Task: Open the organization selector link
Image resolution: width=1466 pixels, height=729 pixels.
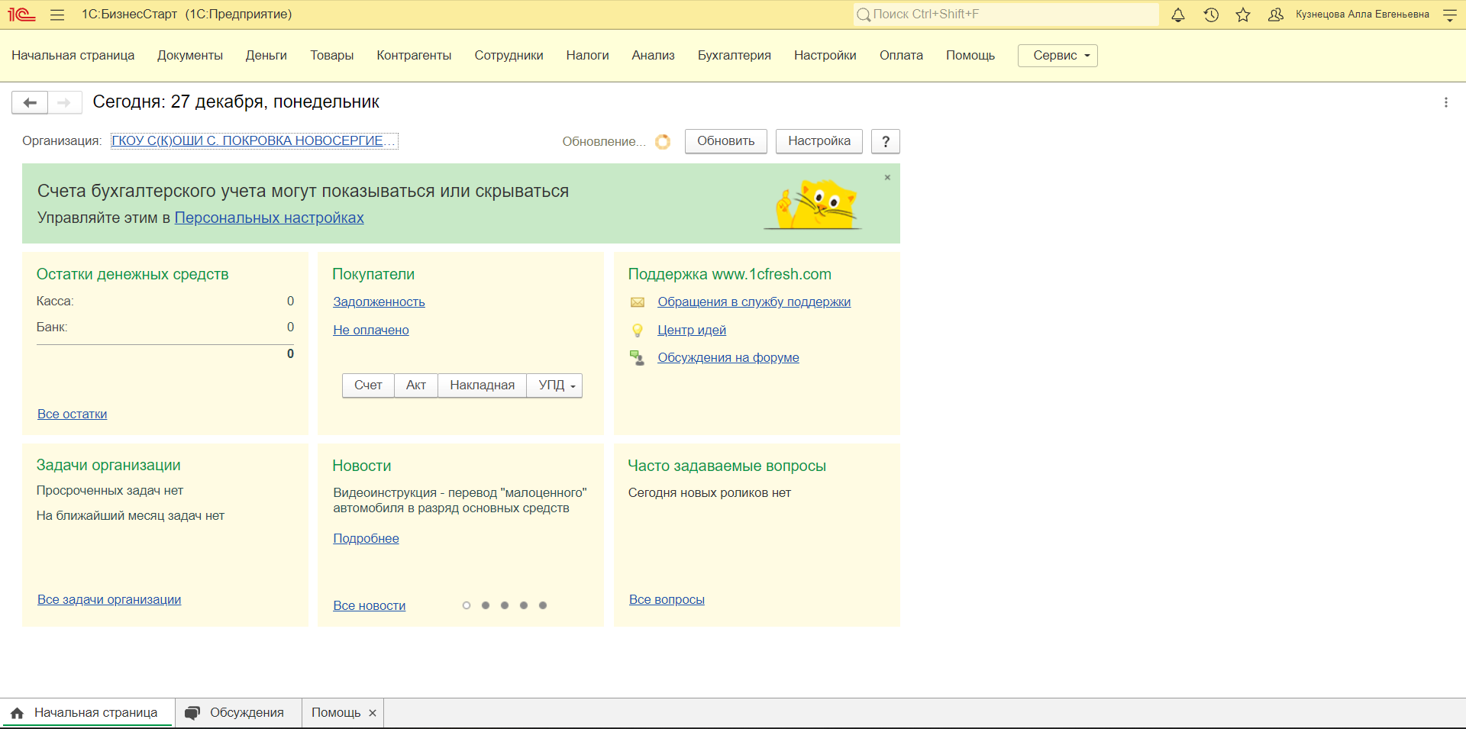Action: 254,141
